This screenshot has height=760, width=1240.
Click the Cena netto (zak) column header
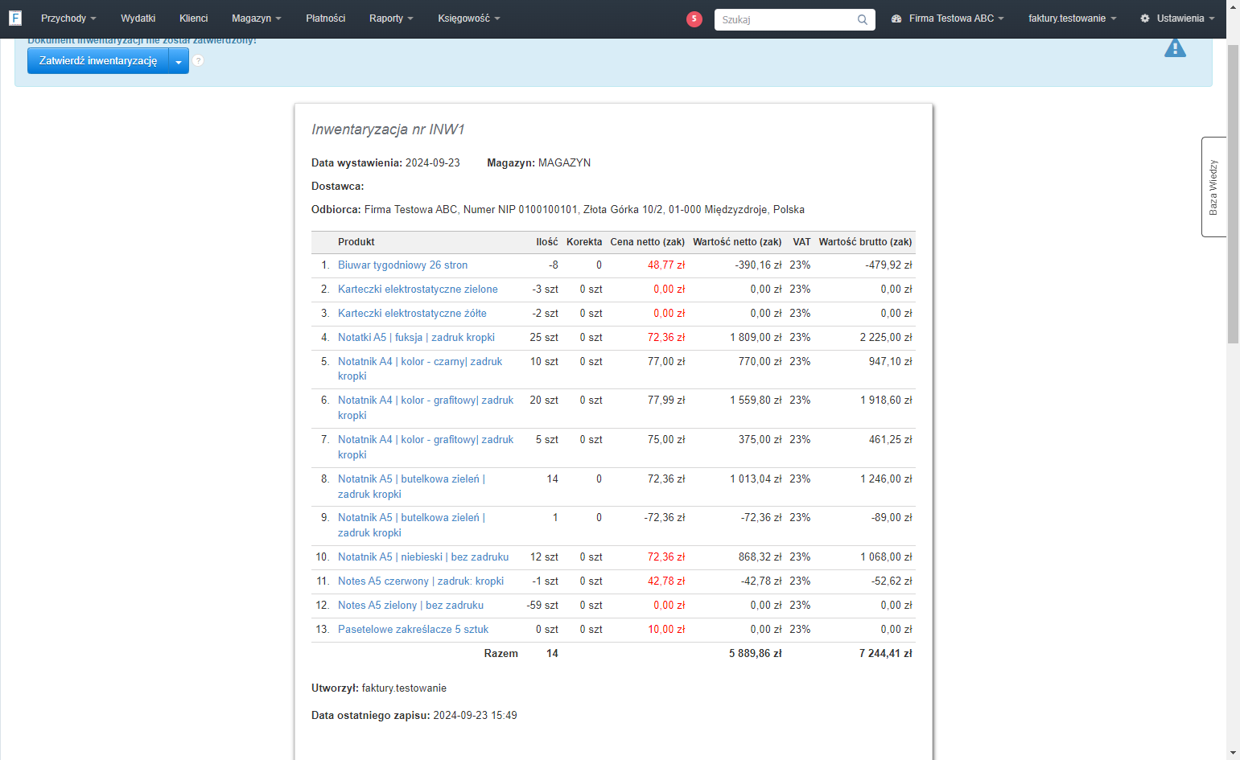pos(648,242)
